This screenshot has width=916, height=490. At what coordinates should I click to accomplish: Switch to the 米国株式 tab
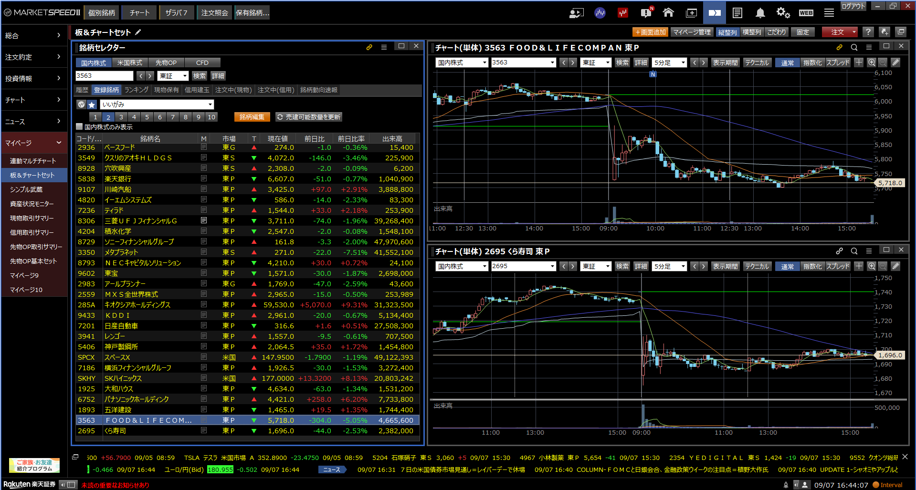(x=130, y=63)
